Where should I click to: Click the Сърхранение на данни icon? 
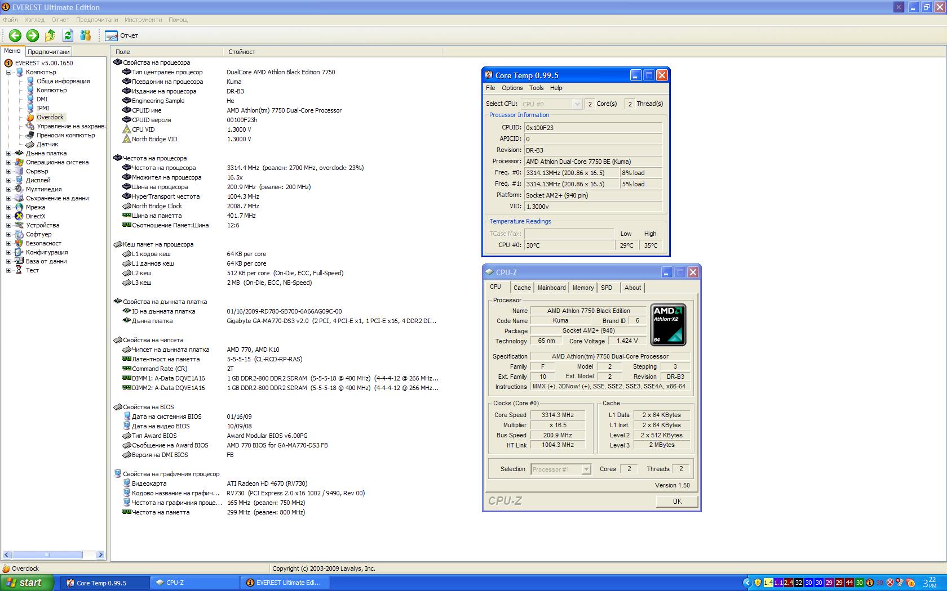click(19, 198)
